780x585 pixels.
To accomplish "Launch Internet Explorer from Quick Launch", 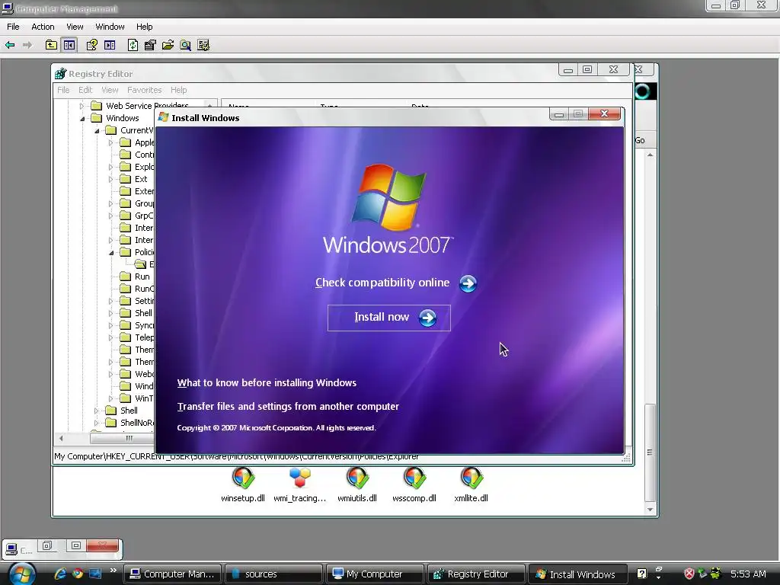I will coord(60,574).
